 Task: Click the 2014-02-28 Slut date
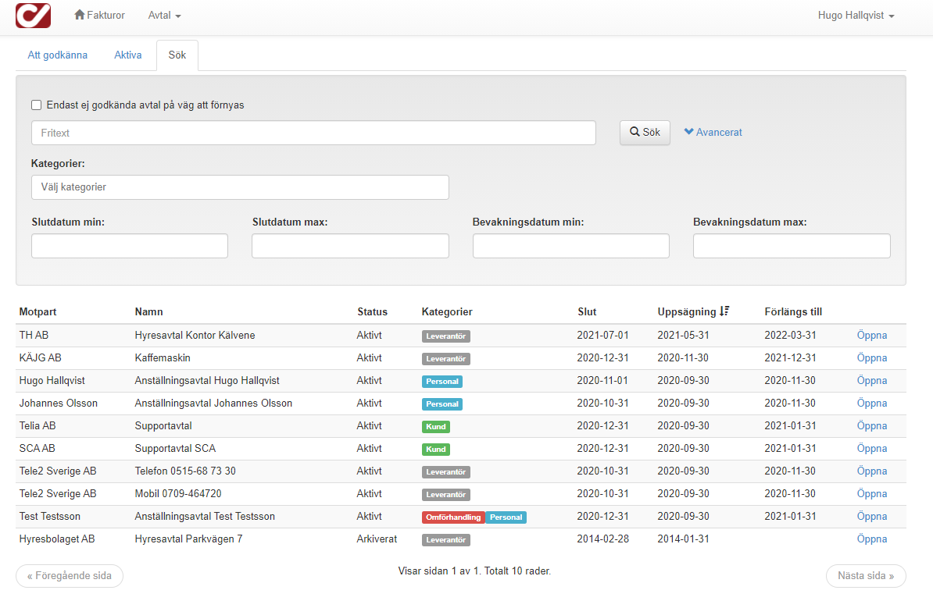602,539
